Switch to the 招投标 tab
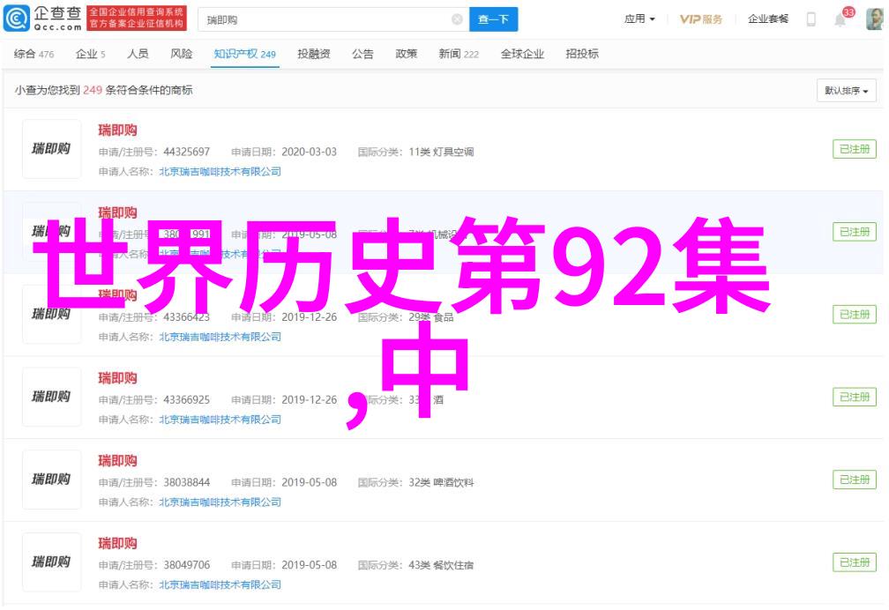Viewport: 889px width, 610px height. point(582,54)
